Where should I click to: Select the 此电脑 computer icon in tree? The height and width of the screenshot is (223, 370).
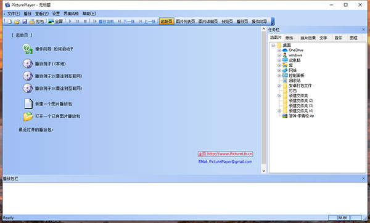285,60
